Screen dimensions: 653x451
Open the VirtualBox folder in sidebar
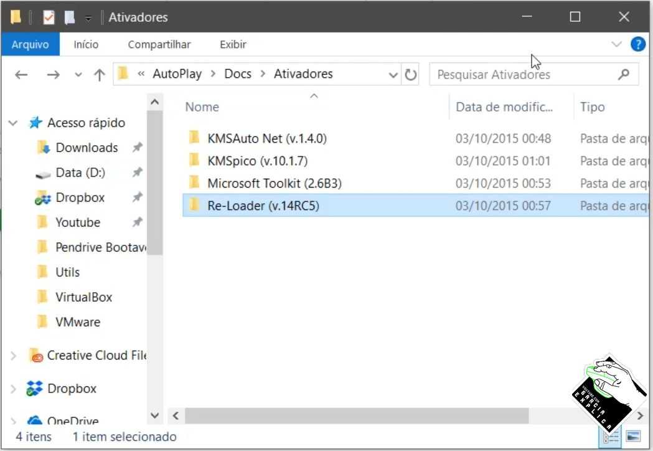[83, 297]
